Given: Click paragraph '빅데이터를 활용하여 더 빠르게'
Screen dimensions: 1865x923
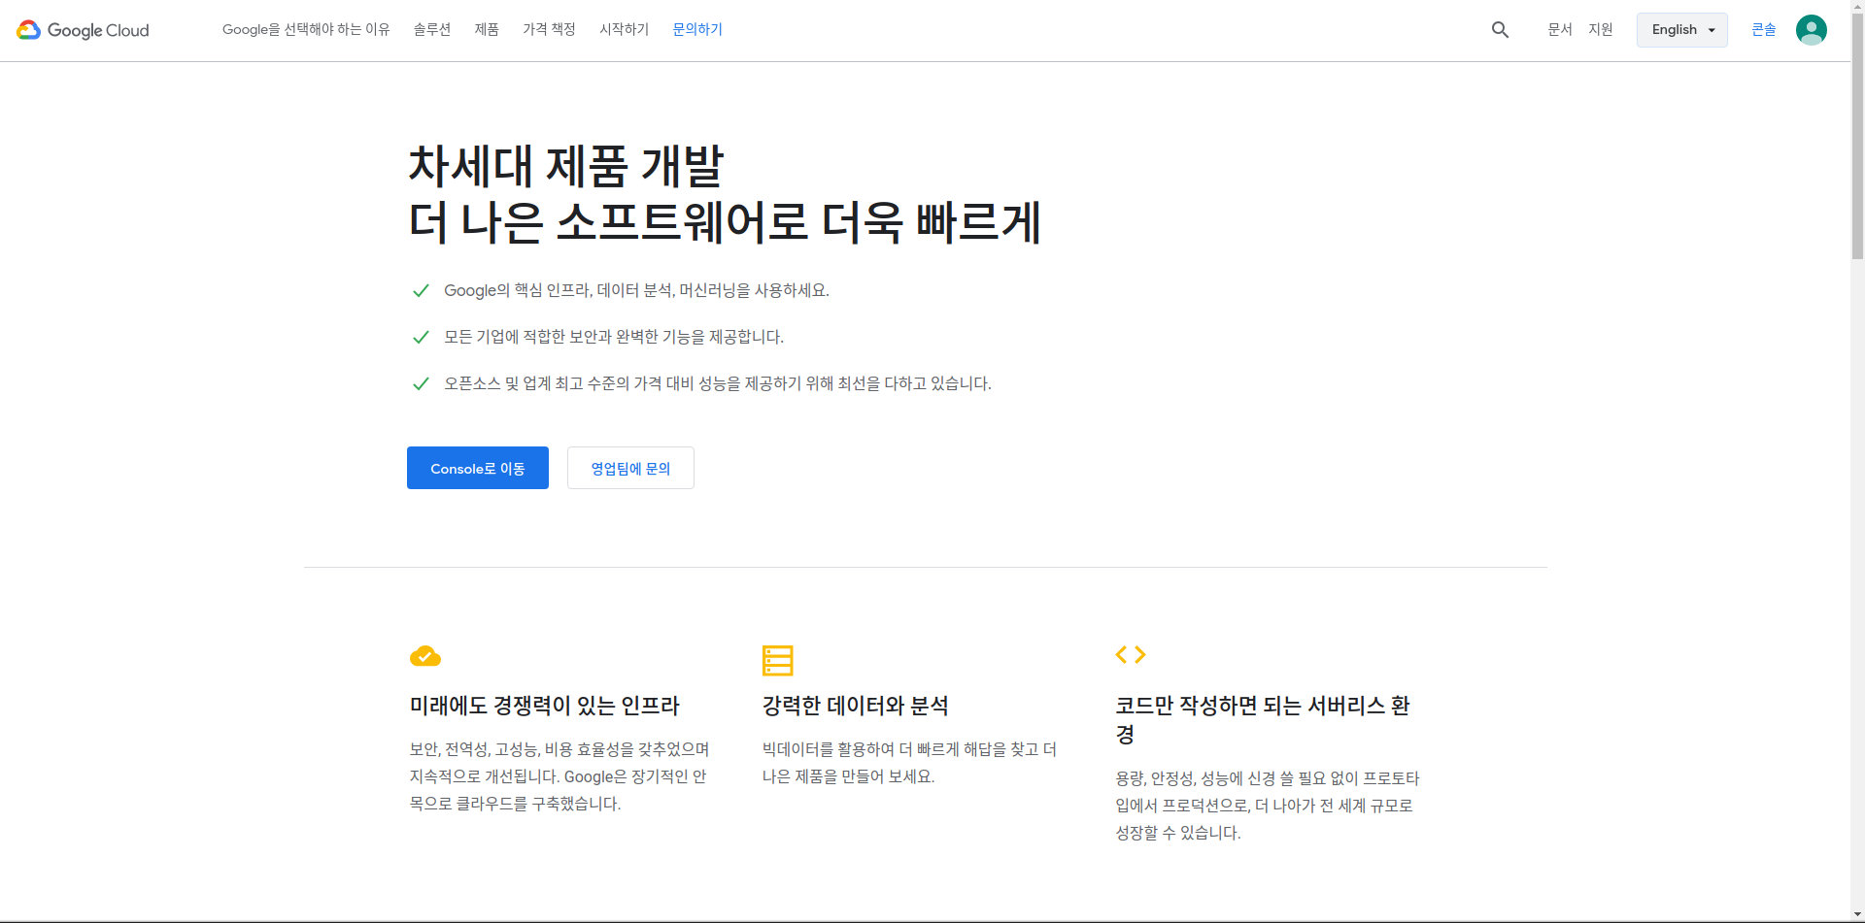Looking at the screenshot, I should 909,763.
